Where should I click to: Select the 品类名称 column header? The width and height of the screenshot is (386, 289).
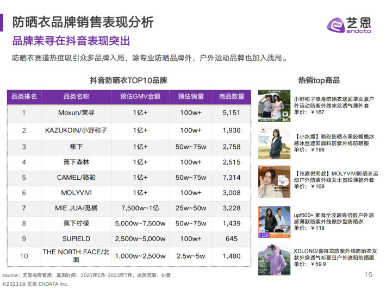coord(76,97)
